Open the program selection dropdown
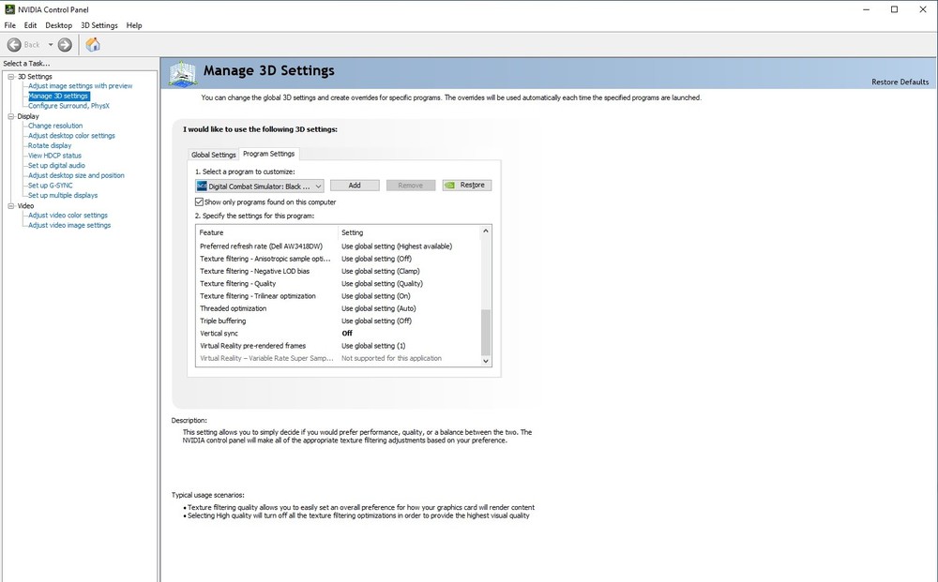This screenshot has width=938, height=582. (260, 187)
